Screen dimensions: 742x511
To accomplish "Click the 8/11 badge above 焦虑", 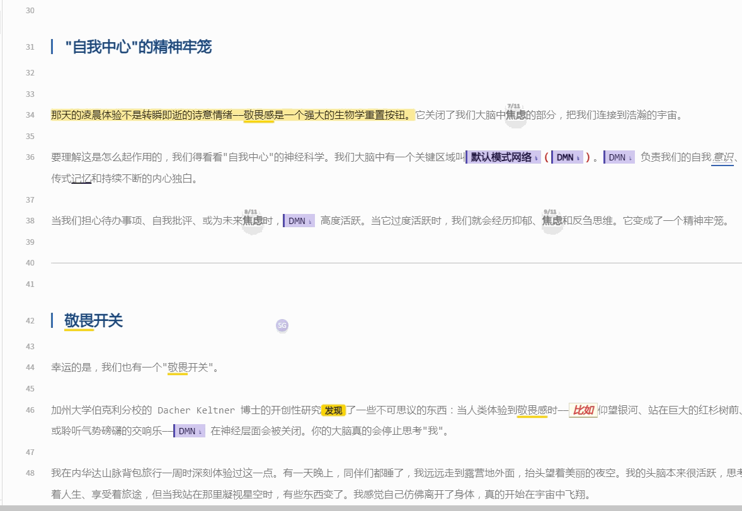I will pos(250,212).
